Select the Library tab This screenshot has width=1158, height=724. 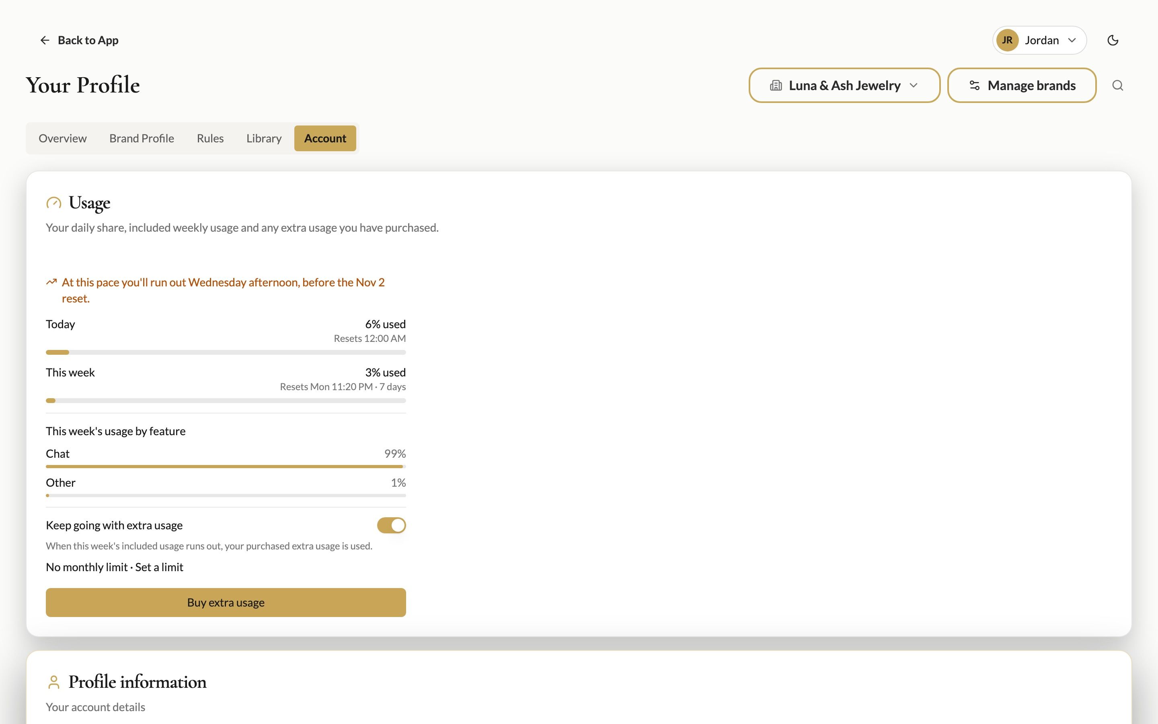[264, 138]
